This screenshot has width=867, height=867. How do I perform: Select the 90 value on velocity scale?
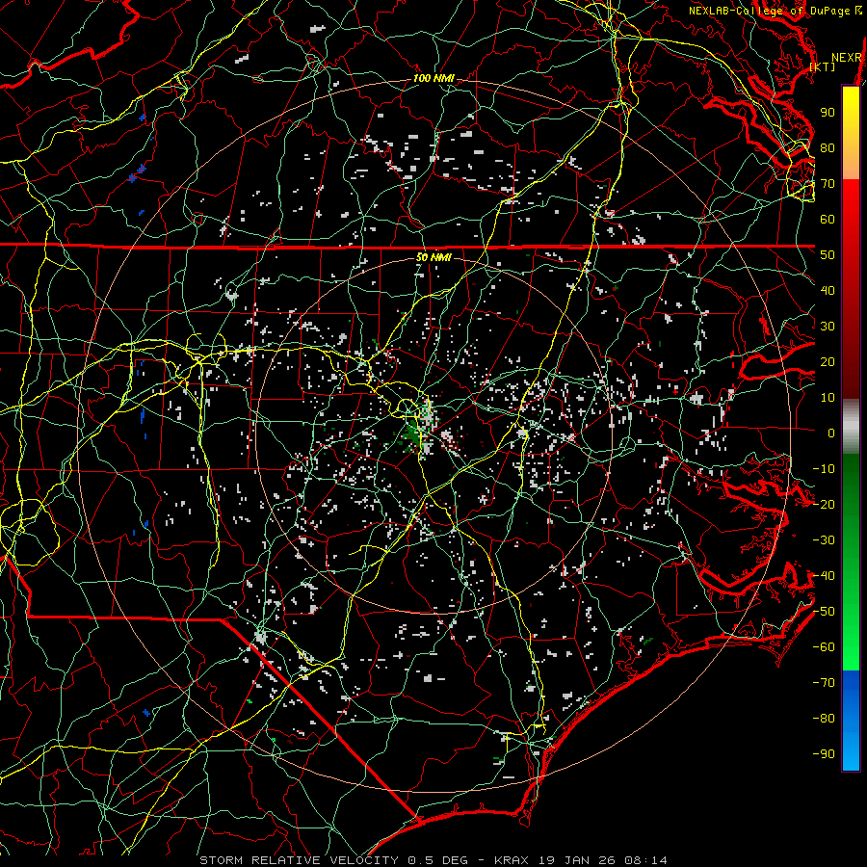[828, 113]
